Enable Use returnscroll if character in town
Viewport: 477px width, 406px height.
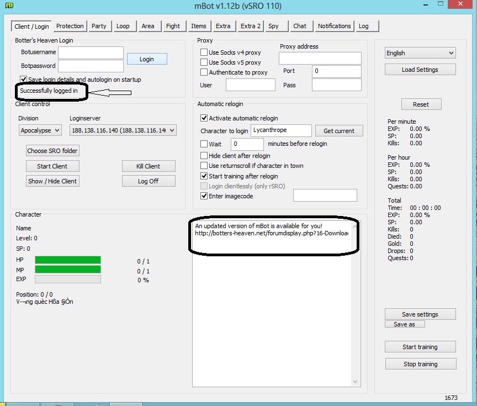tap(204, 166)
